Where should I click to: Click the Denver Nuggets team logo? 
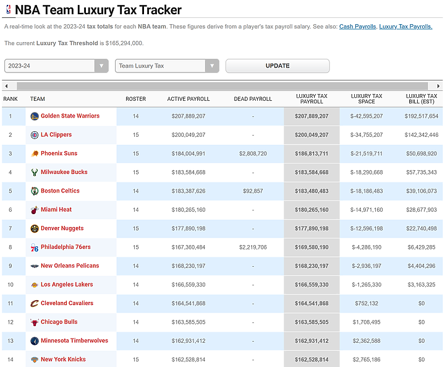point(35,228)
